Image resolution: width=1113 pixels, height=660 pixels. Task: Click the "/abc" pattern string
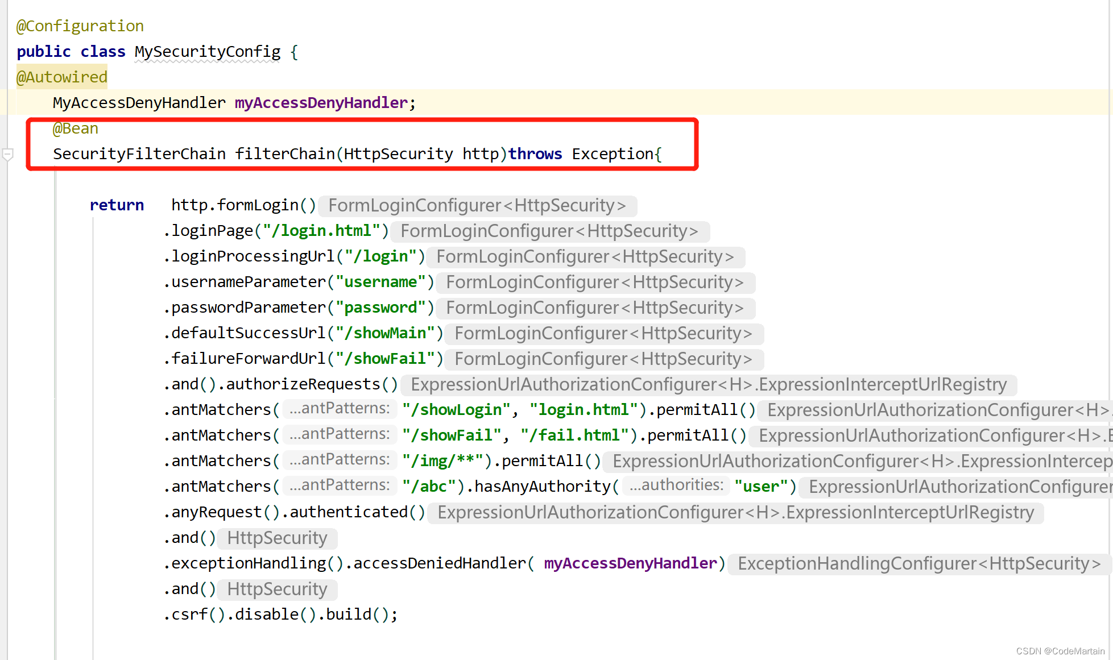[429, 487]
